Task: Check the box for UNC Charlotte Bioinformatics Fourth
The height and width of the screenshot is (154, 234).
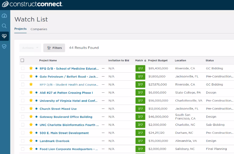Action: (x=23, y=125)
